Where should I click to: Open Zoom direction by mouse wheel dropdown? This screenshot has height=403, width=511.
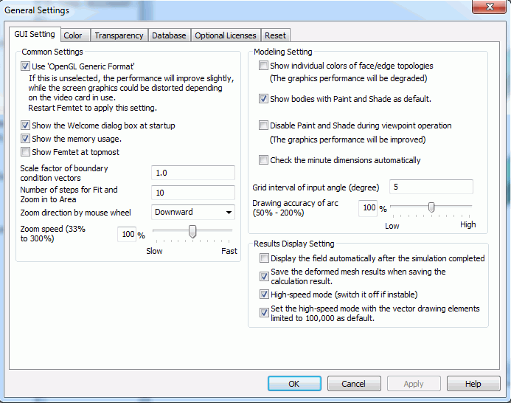(193, 213)
